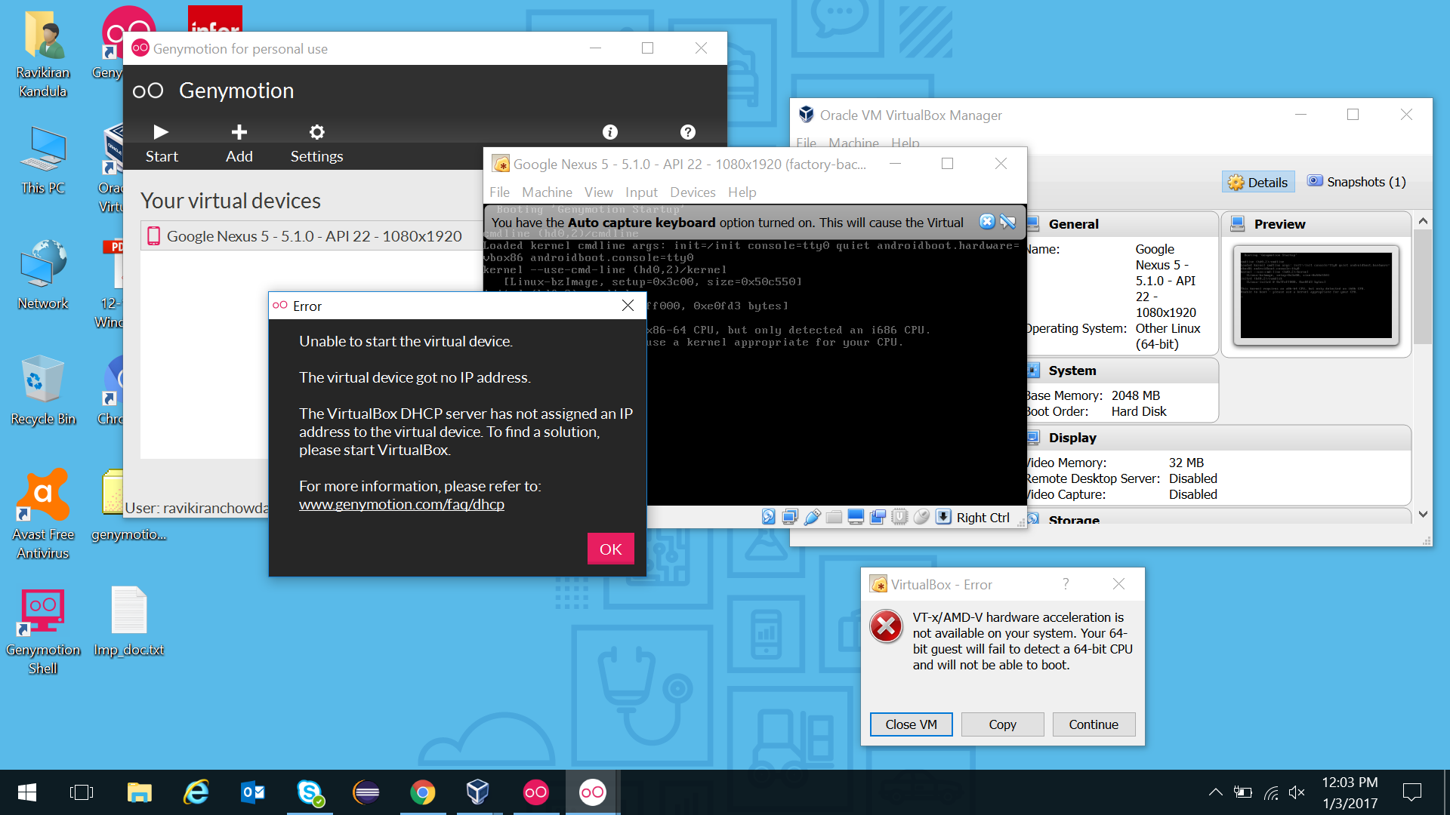
Task: Add a new virtual device in Genymotion
Action: pos(239,131)
